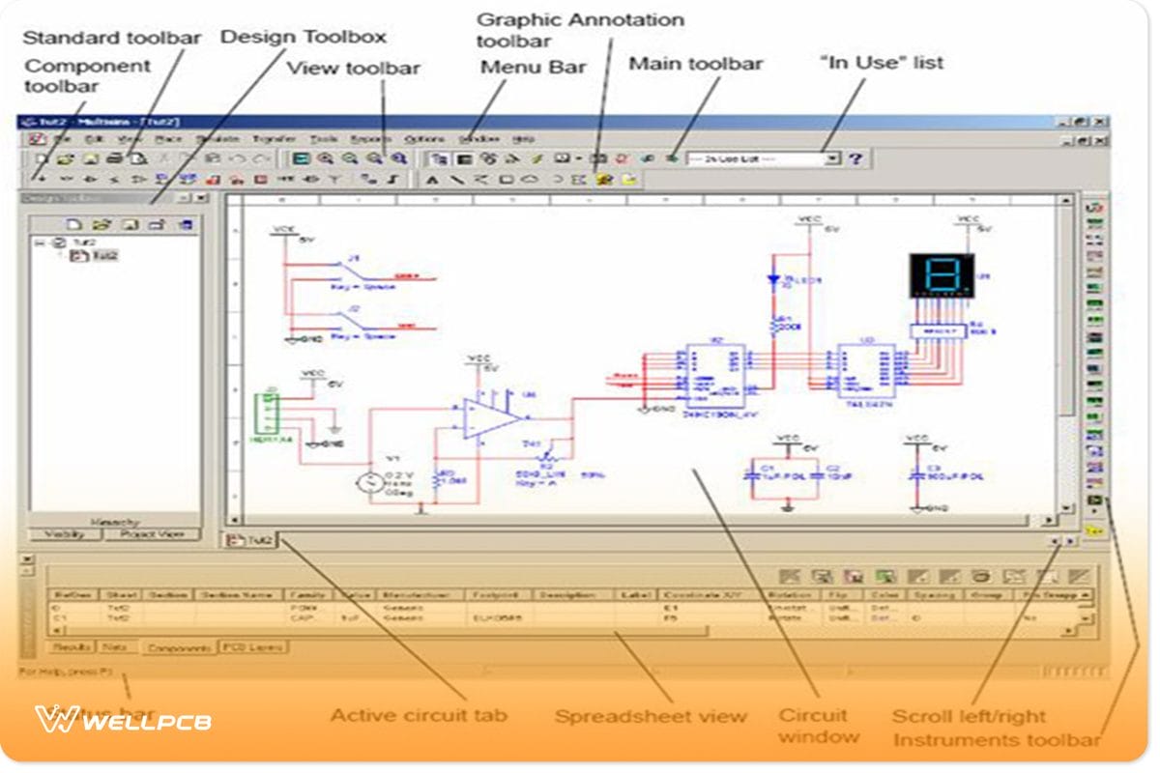Click the Open file icon in Standard toolbar

(x=65, y=158)
